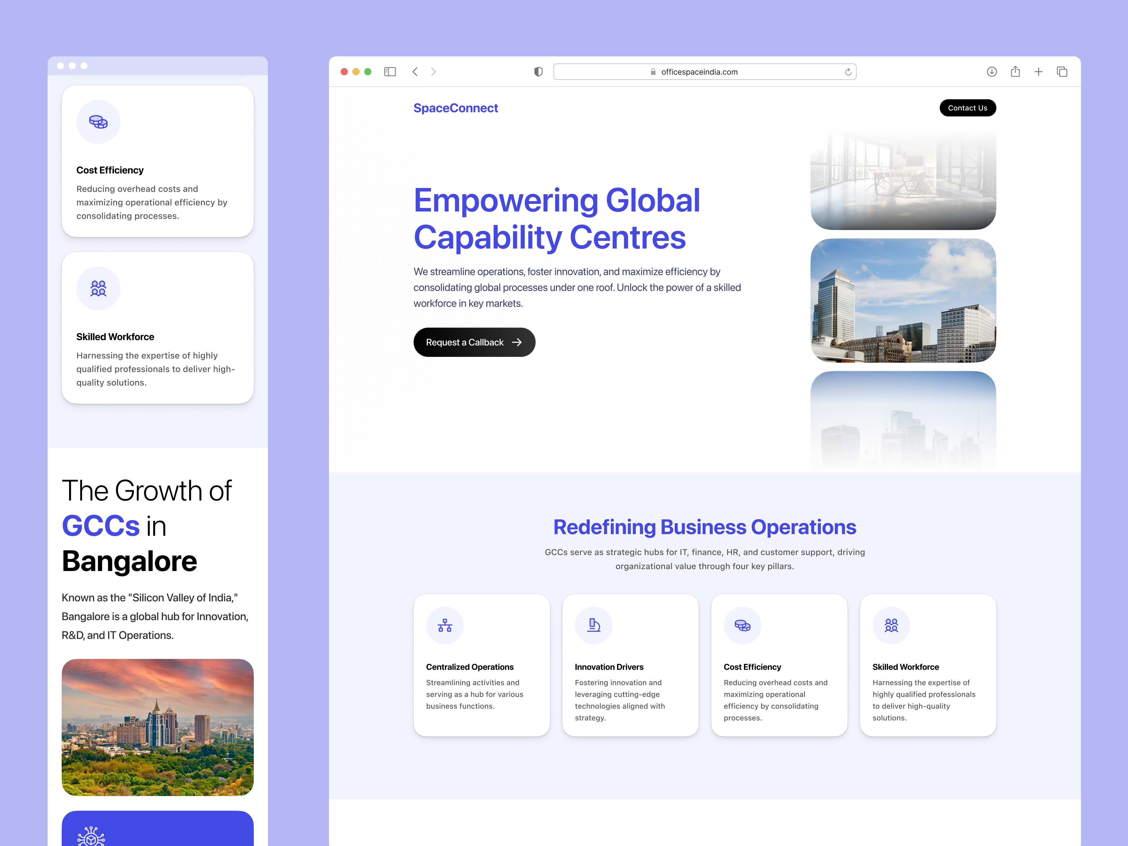Viewport: 1128px width, 846px height.
Task: Click the Innovation Drivers microscope icon
Action: [x=594, y=625]
